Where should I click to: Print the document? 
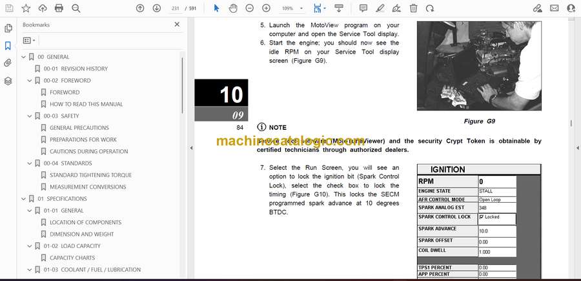(x=59, y=8)
